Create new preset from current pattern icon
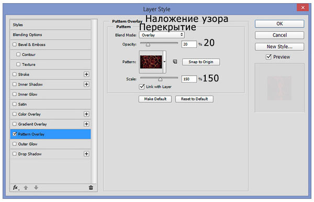The image size is (314, 202). [x=175, y=62]
